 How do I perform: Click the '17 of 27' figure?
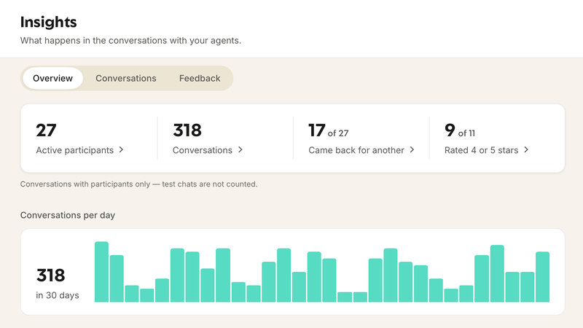pos(329,130)
